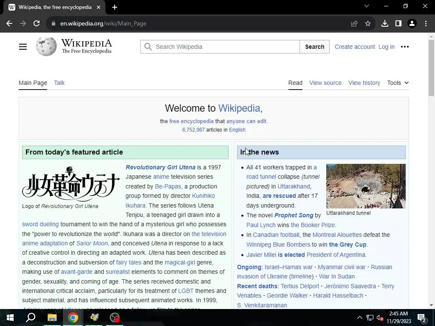This screenshot has width=435, height=326.
Task: Open Wikipedia's three-dot personal tools menu
Action: pyautogui.click(x=405, y=47)
